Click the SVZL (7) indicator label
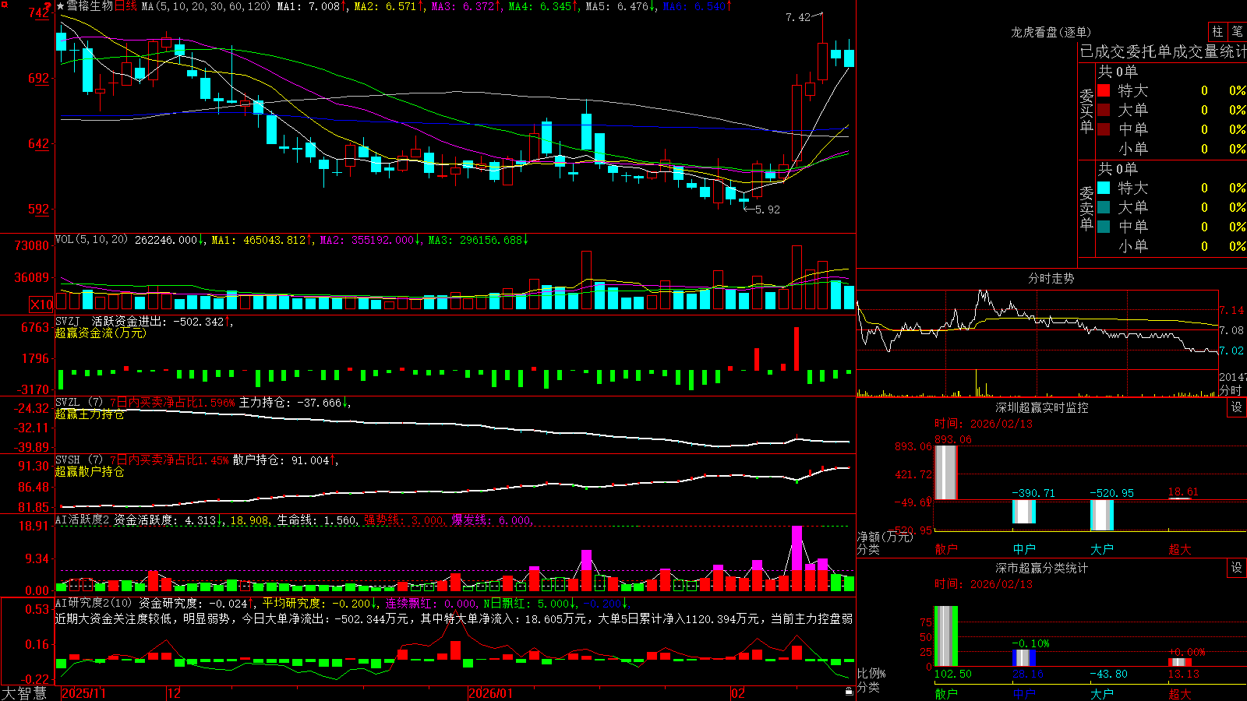The width and height of the screenshot is (1247, 701). (x=79, y=403)
